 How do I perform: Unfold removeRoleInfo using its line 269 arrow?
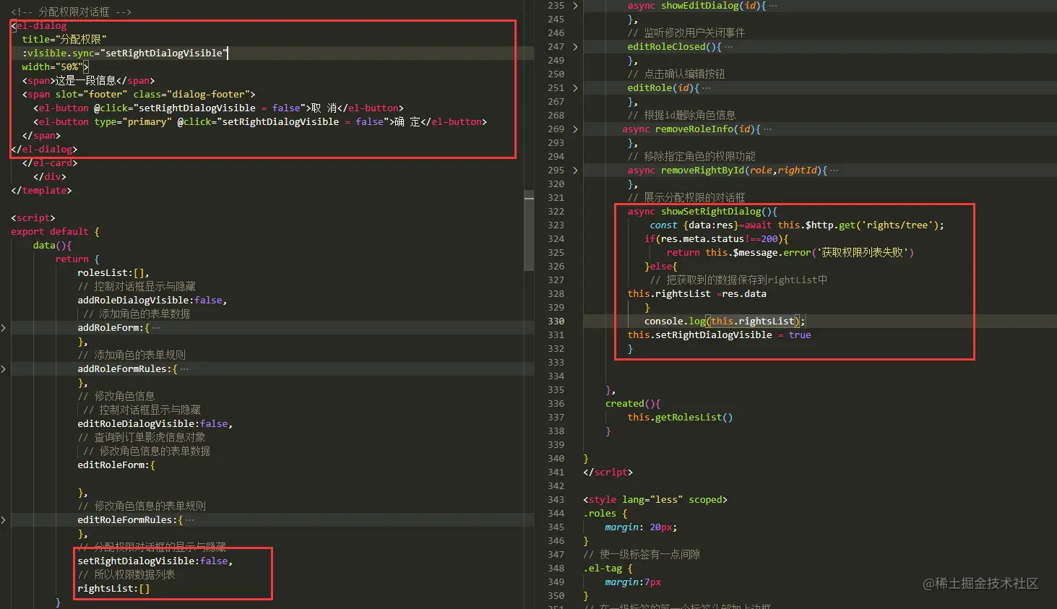575,129
